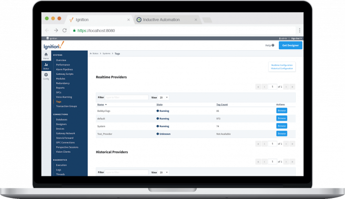Open the View dropdown for Realtime Providers

(x=163, y=98)
